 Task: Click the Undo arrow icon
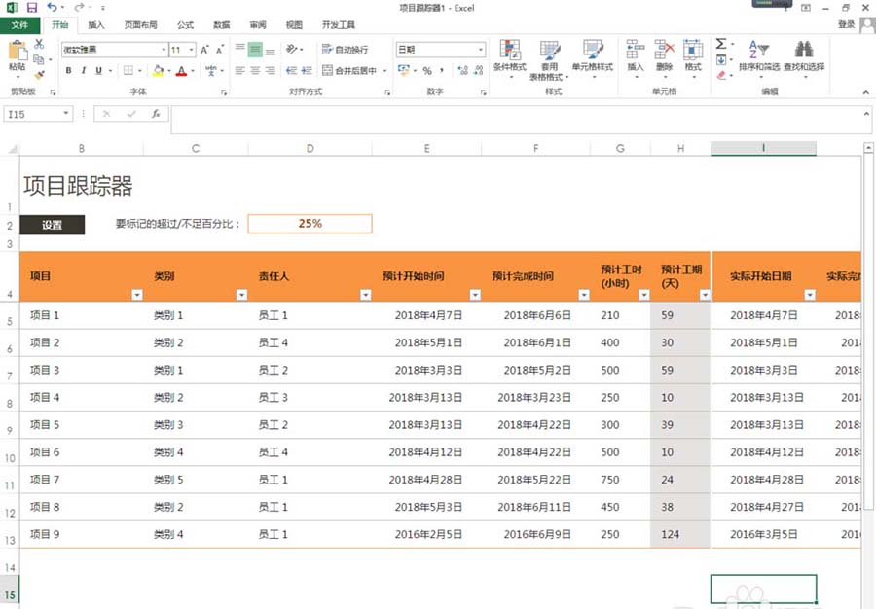pos(52,7)
